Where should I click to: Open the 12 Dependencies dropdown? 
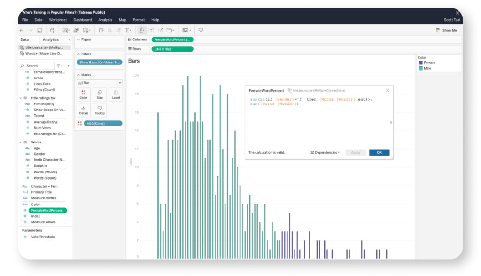tap(325, 153)
